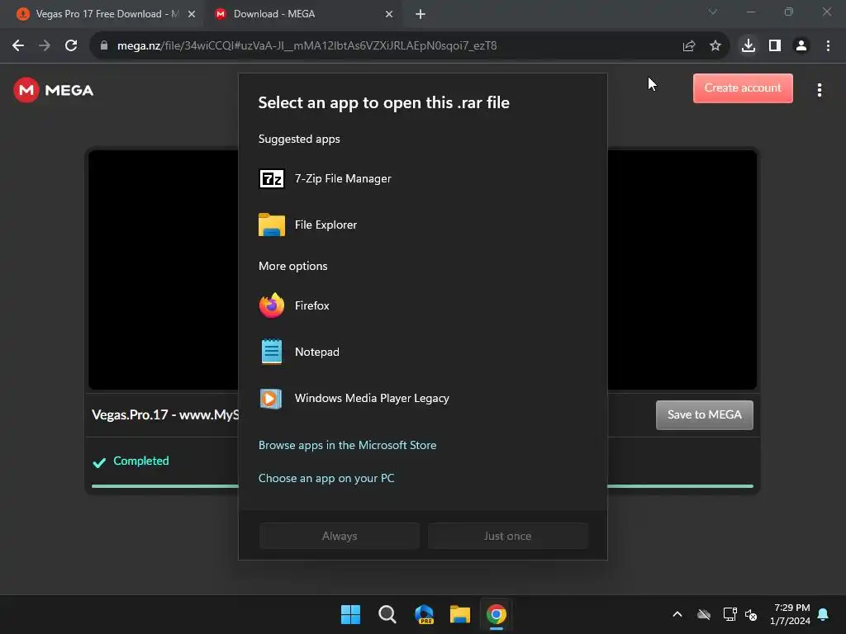This screenshot has height=634, width=846.
Task: Open notifications bell icon
Action: pos(823,614)
